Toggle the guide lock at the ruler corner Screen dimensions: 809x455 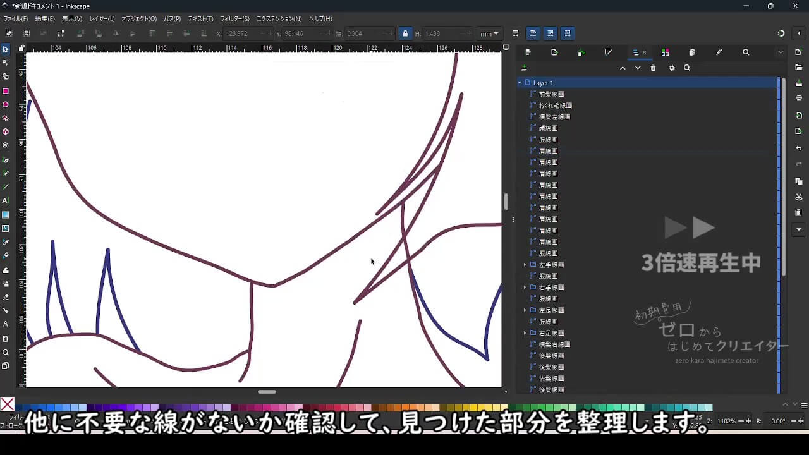21,48
